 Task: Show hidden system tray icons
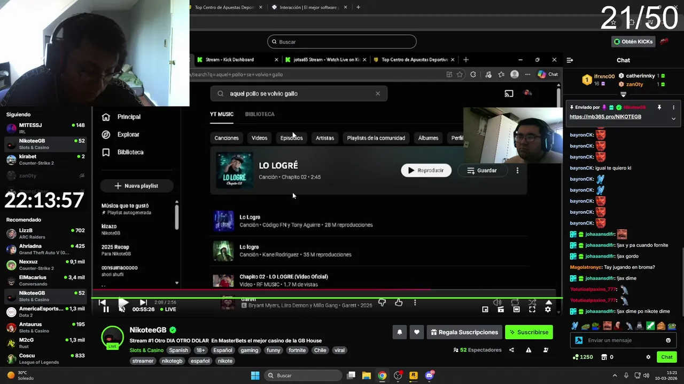pyautogui.click(x=615, y=375)
